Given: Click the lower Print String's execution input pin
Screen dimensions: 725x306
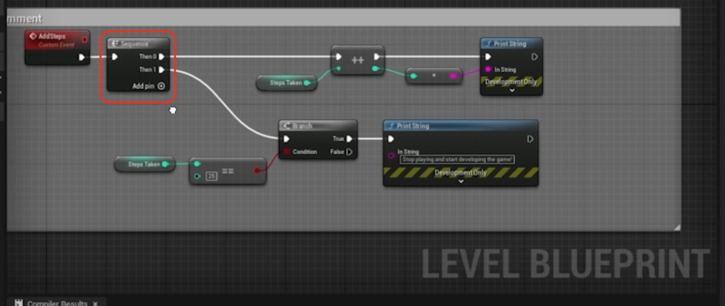Looking at the screenshot, I should pos(391,139).
